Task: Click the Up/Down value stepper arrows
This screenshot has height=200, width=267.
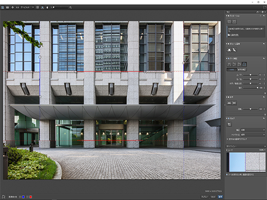Action: coord(264,75)
